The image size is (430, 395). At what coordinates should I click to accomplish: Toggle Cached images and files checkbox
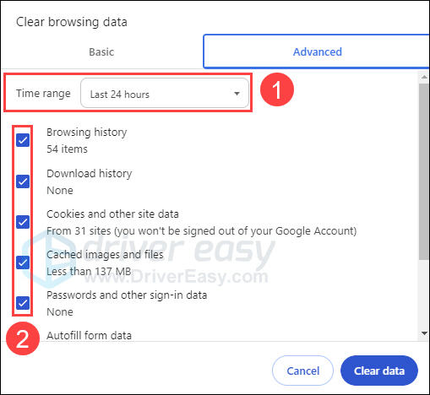23,262
